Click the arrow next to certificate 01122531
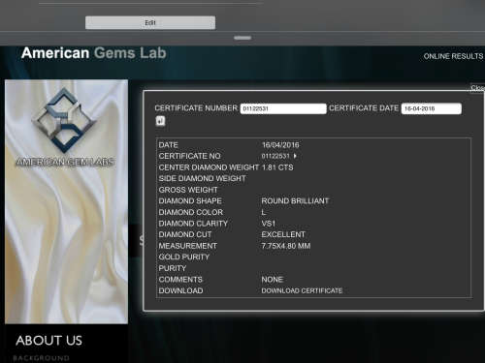The image size is (485, 363). point(295,156)
